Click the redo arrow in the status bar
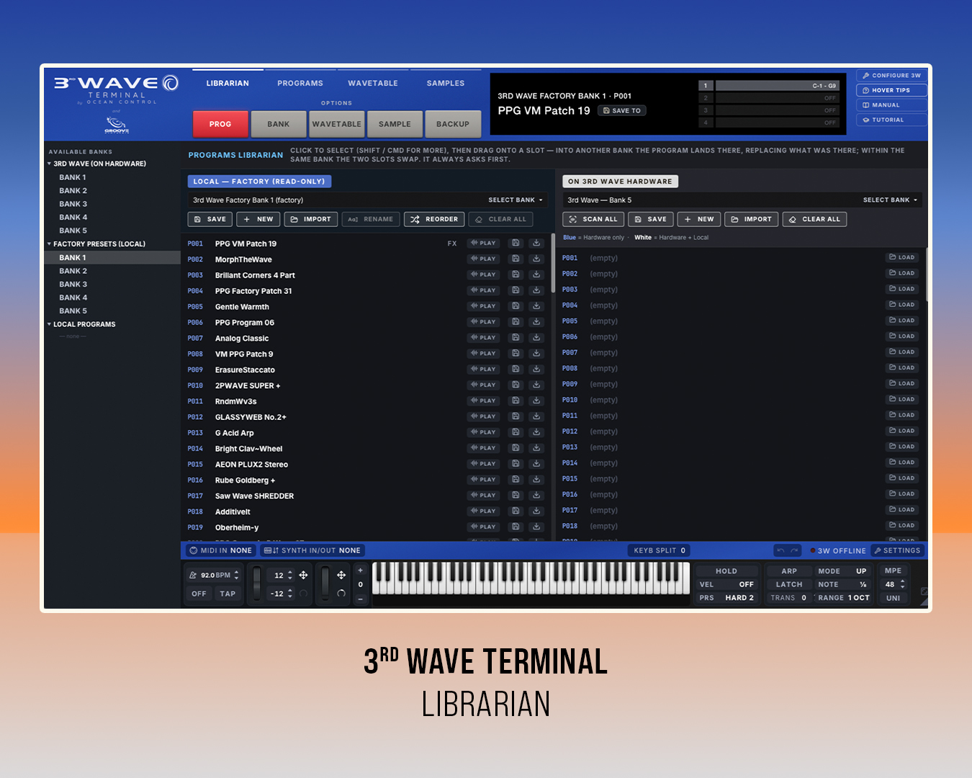This screenshot has width=972, height=778. coord(794,550)
